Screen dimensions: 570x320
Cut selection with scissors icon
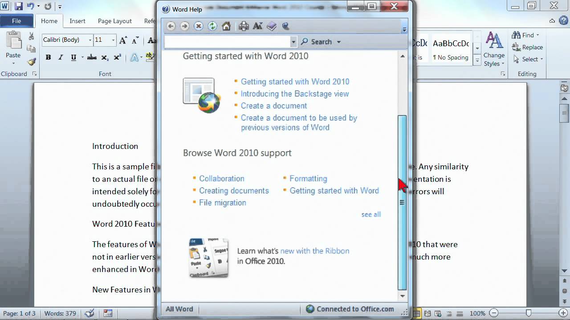pyautogui.click(x=31, y=36)
